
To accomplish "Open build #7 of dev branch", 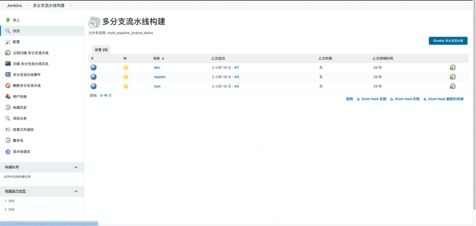I will click(x=237, y=67).
